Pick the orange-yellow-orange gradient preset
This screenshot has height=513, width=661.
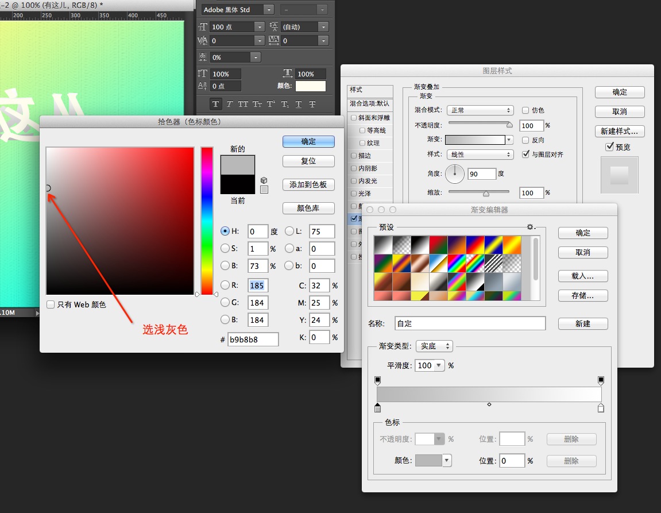click(x=512, y=245)
